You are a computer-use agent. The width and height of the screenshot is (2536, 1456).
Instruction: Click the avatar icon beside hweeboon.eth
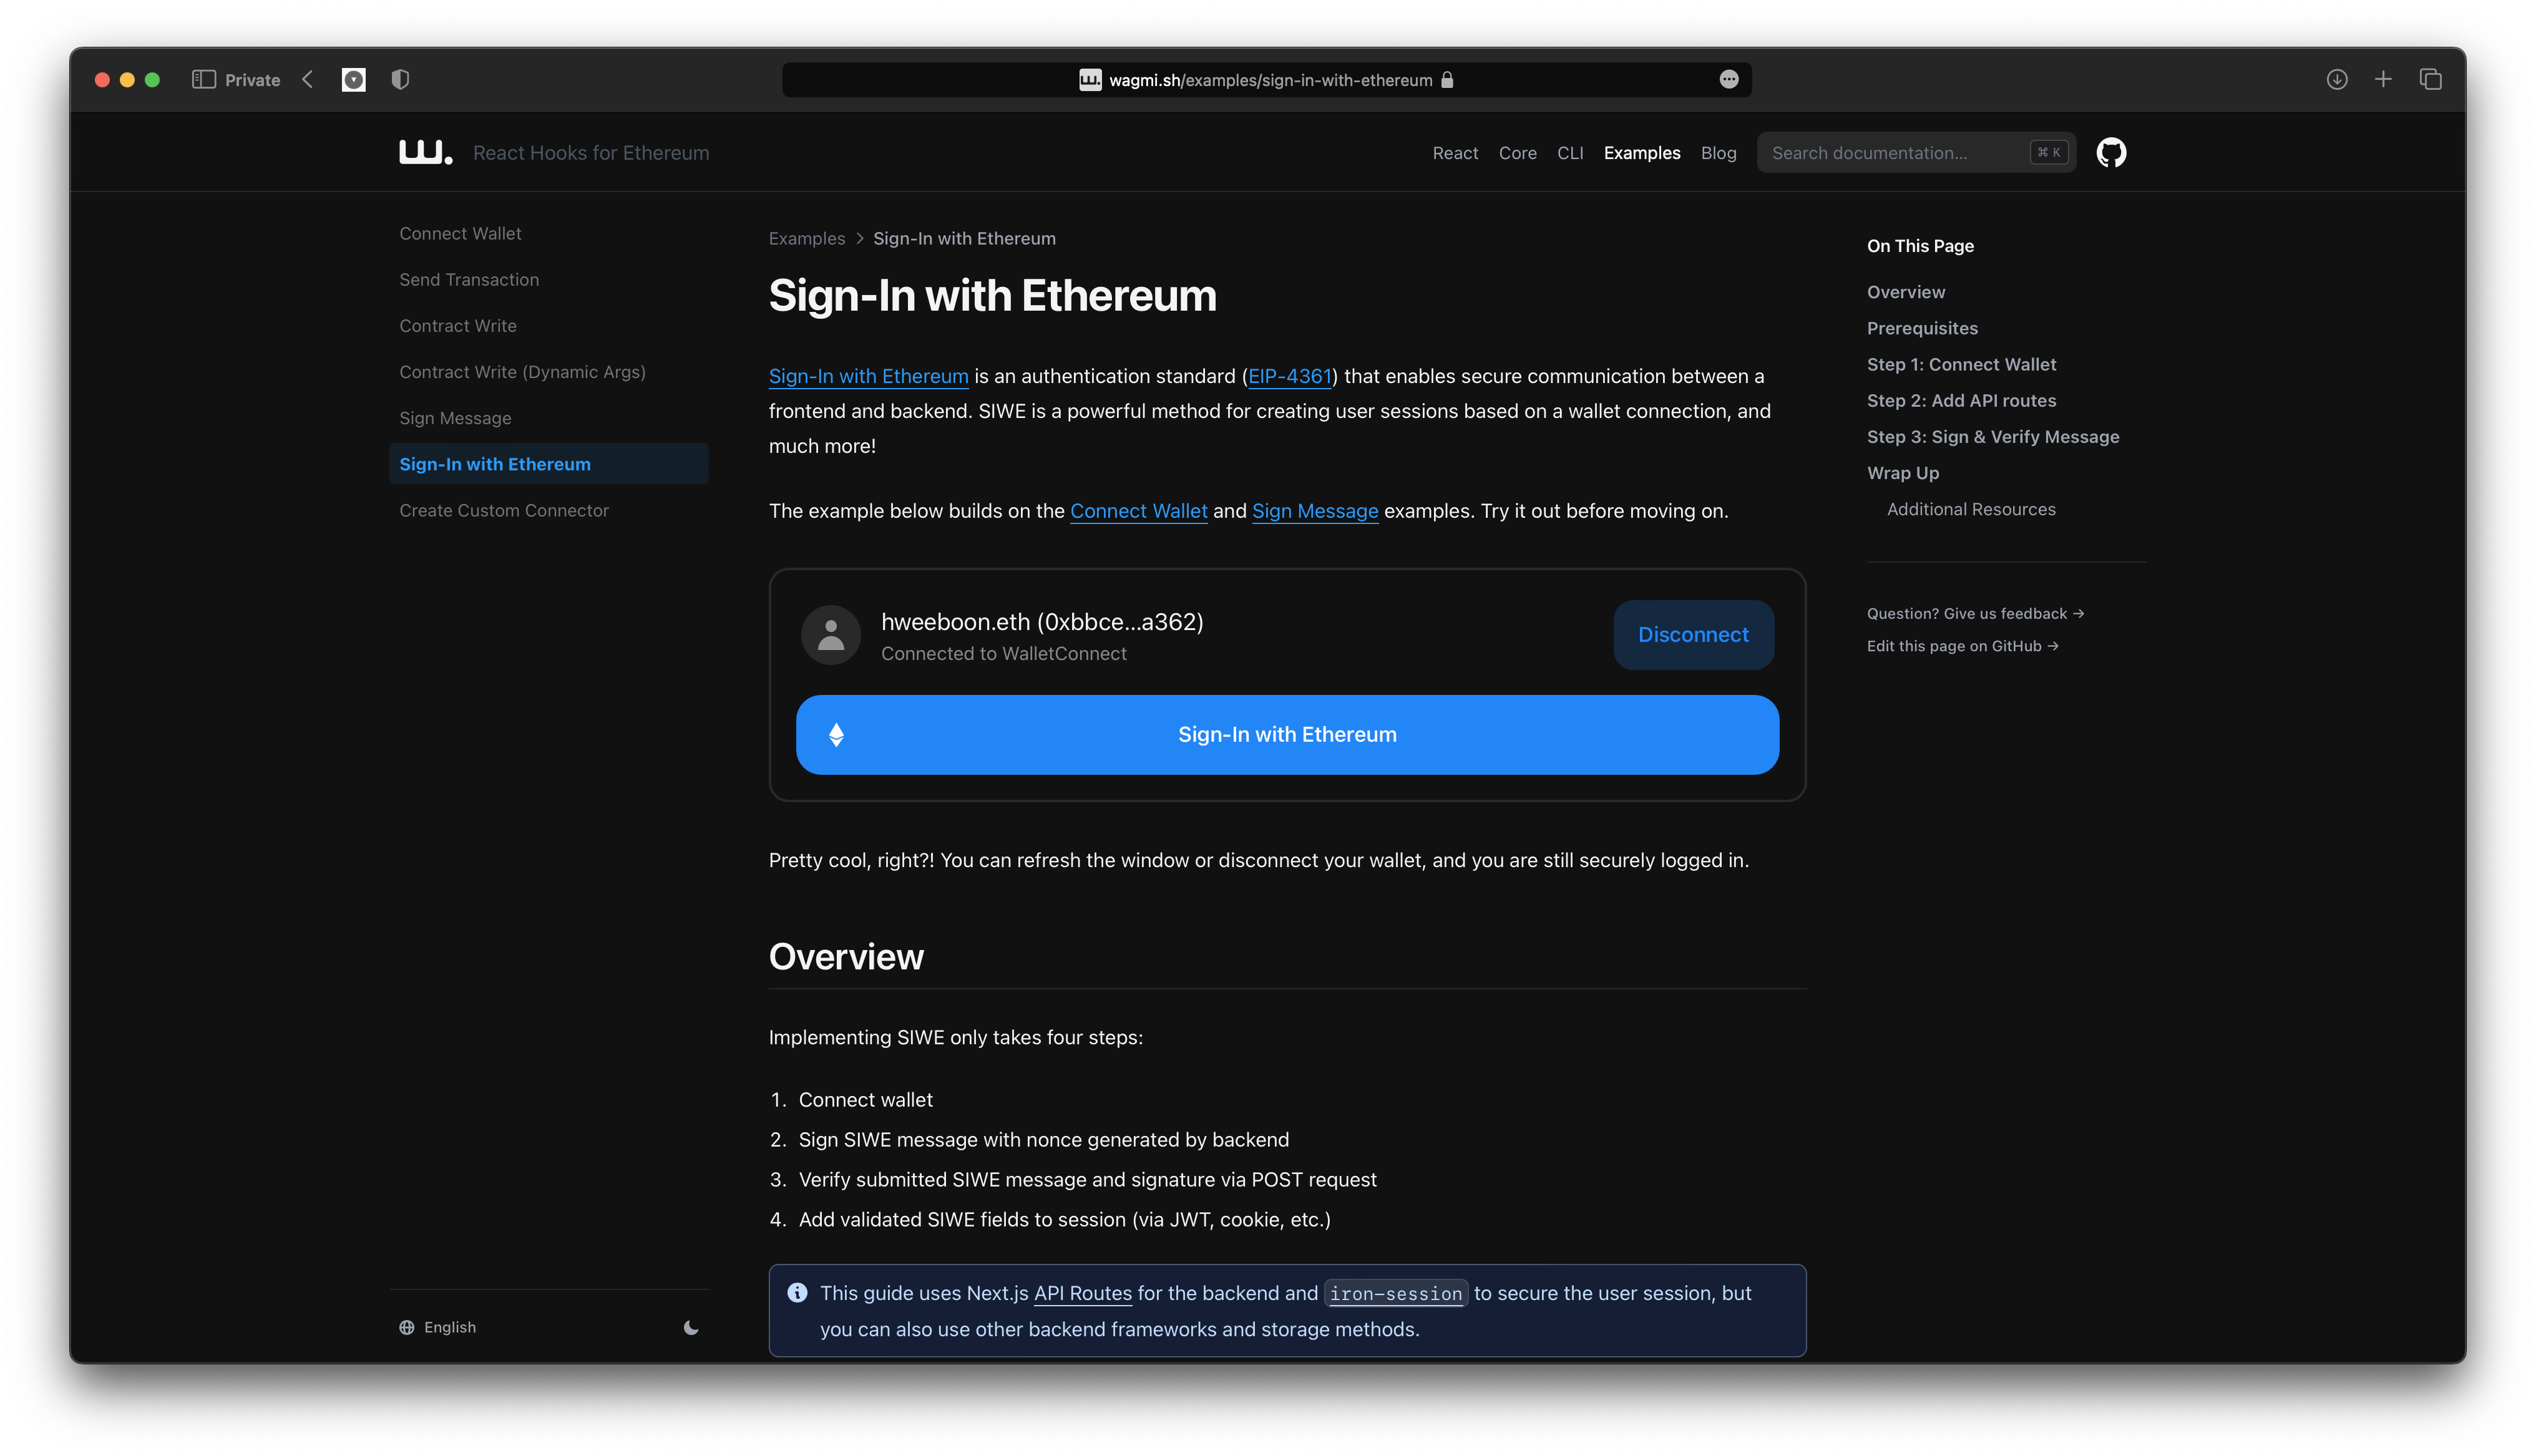(x=830, y=634)
